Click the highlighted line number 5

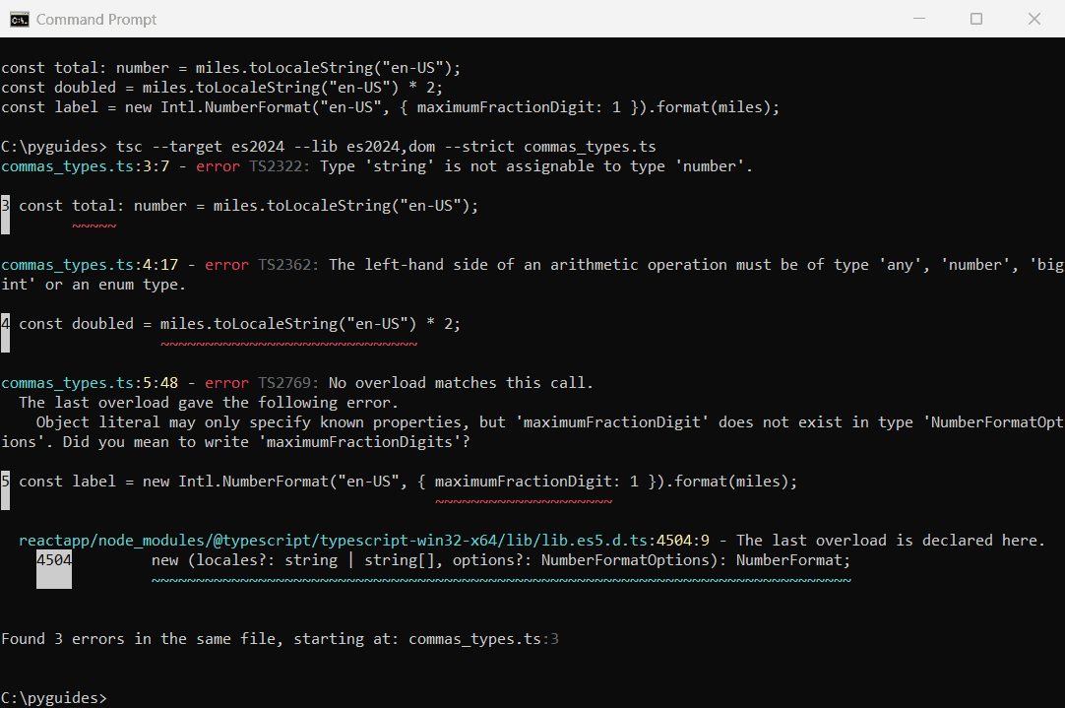[x=6, y=490]
